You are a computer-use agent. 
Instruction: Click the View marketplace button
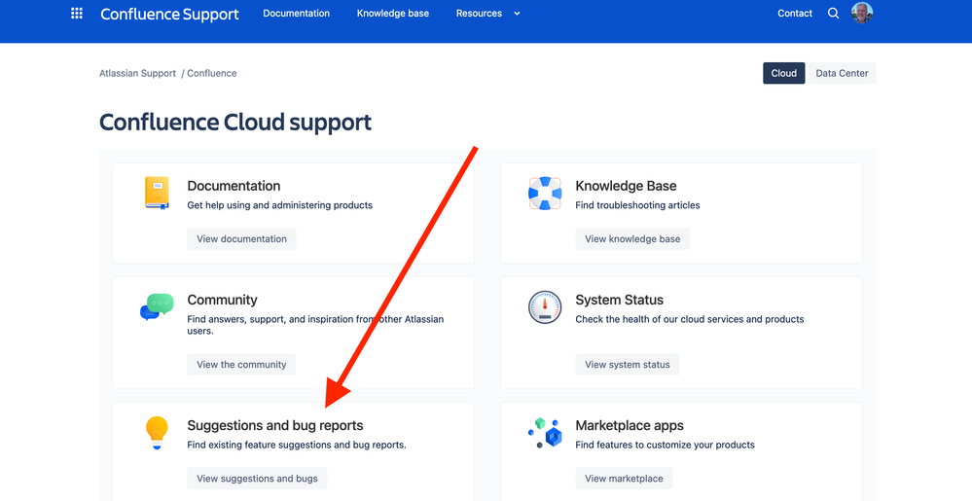tap(624, 479)
